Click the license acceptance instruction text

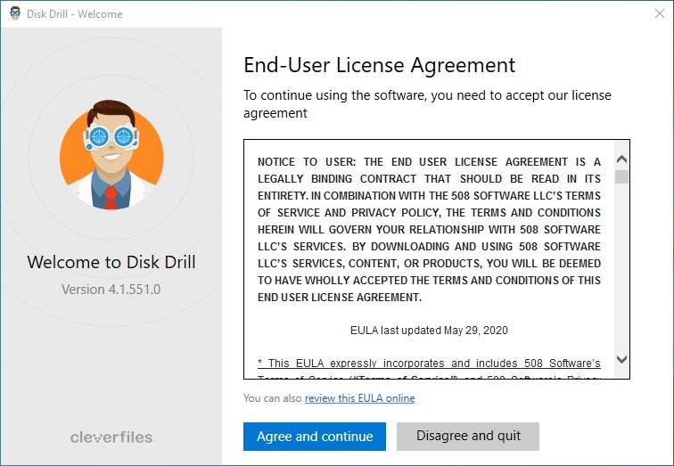click(427, 104)
